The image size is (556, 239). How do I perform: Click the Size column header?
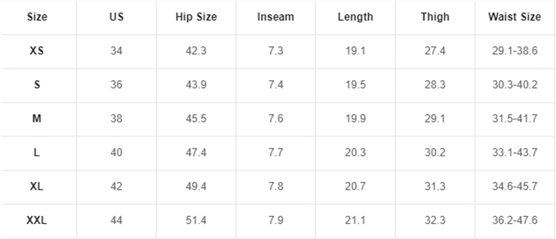37,17
